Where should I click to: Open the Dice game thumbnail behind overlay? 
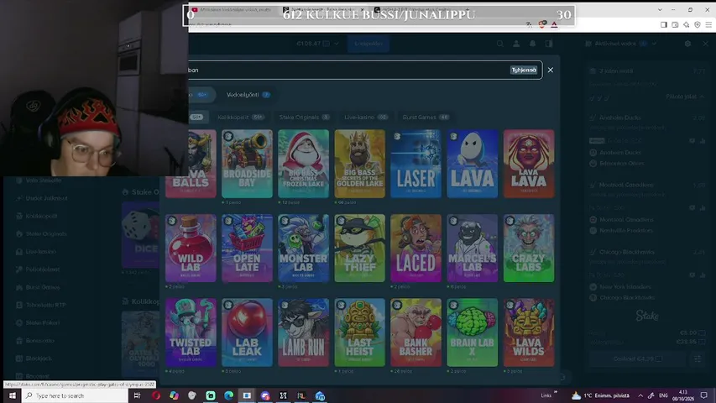[141, 235]
